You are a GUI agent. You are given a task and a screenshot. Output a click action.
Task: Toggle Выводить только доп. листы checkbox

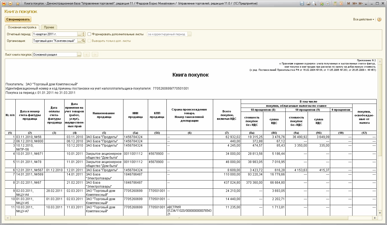point(89,41)
